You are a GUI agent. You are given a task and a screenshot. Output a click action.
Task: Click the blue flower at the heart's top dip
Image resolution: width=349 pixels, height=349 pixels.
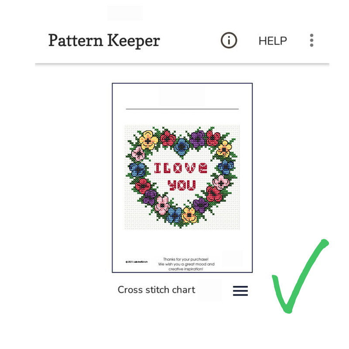click(x=181, y=147)
